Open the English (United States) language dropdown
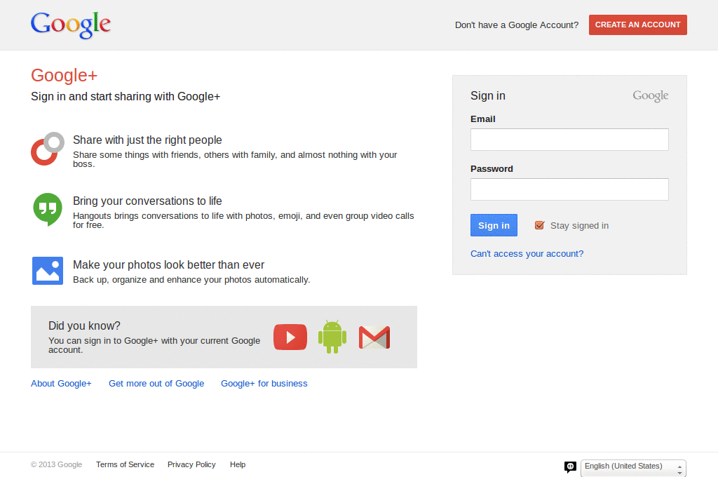 [x=633, y=467]
